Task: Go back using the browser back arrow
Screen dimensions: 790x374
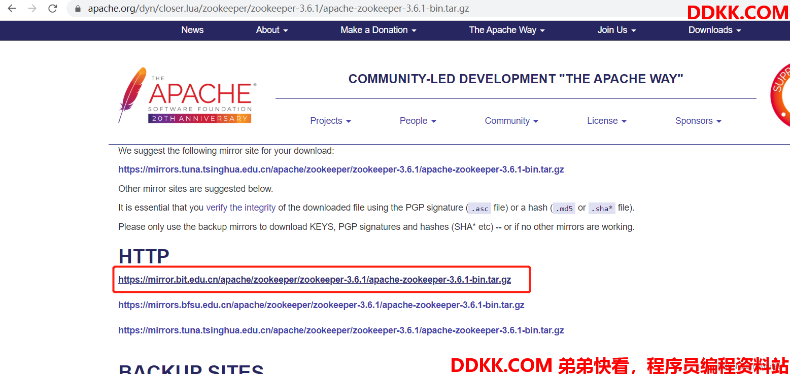Action: click(x=12, y=9)
